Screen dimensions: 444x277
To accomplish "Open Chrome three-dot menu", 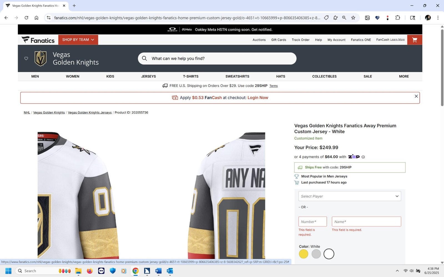I will 438,18.
